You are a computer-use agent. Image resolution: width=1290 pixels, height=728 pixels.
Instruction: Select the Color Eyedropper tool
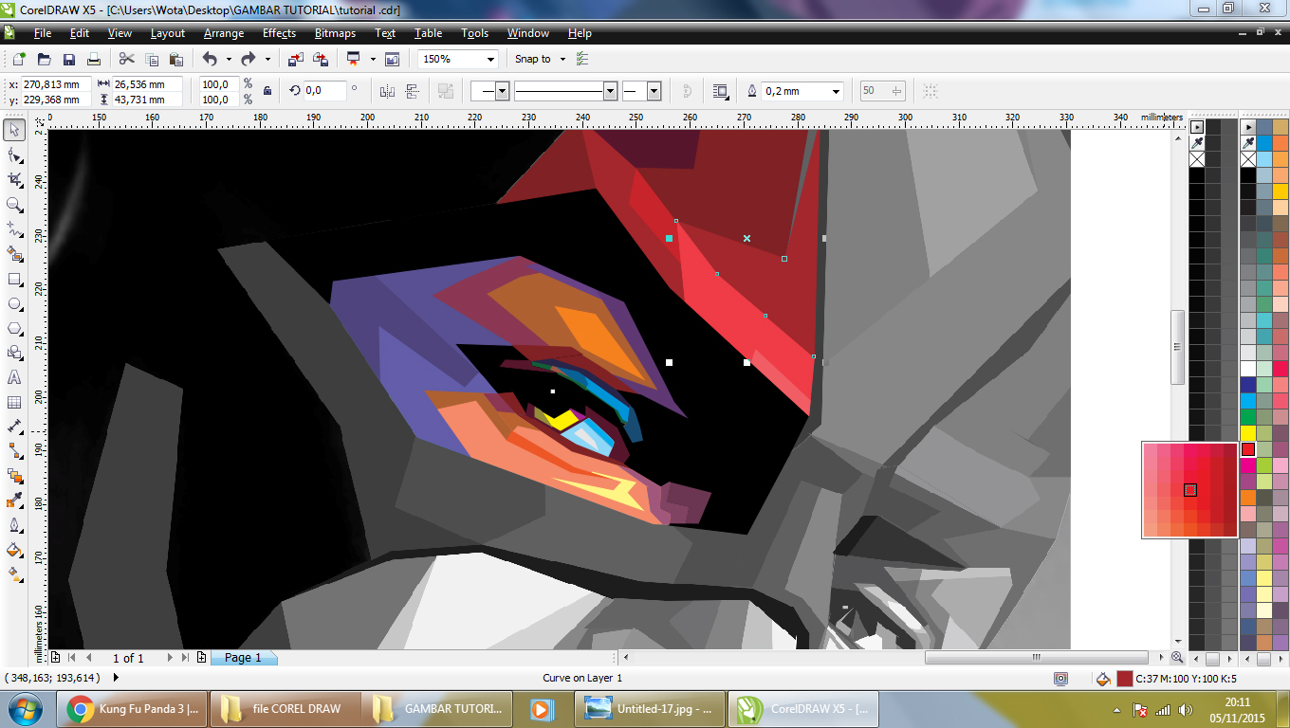coord(14,500)
